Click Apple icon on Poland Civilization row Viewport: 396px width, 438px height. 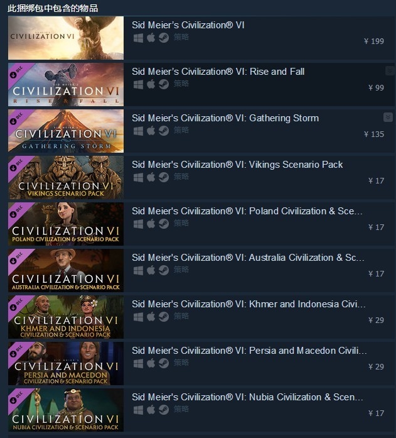click(x=151, y=224)
